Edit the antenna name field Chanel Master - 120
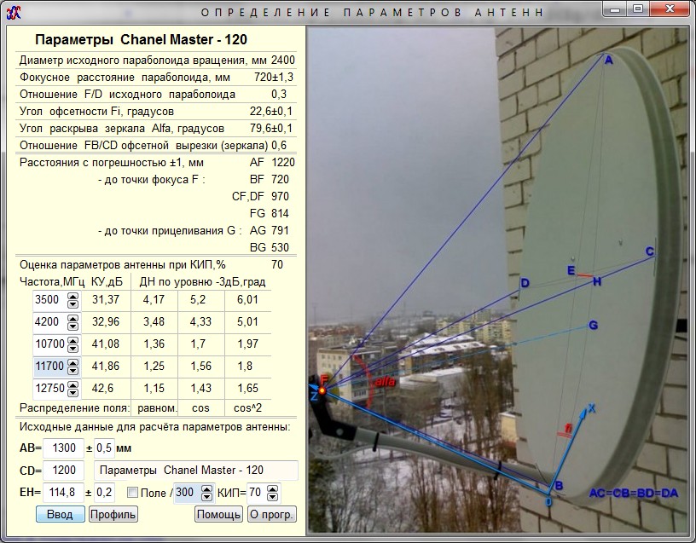Image resolution: width=696 pixels, height=543 pixels. pyautogui.click(x=196, y=471)
